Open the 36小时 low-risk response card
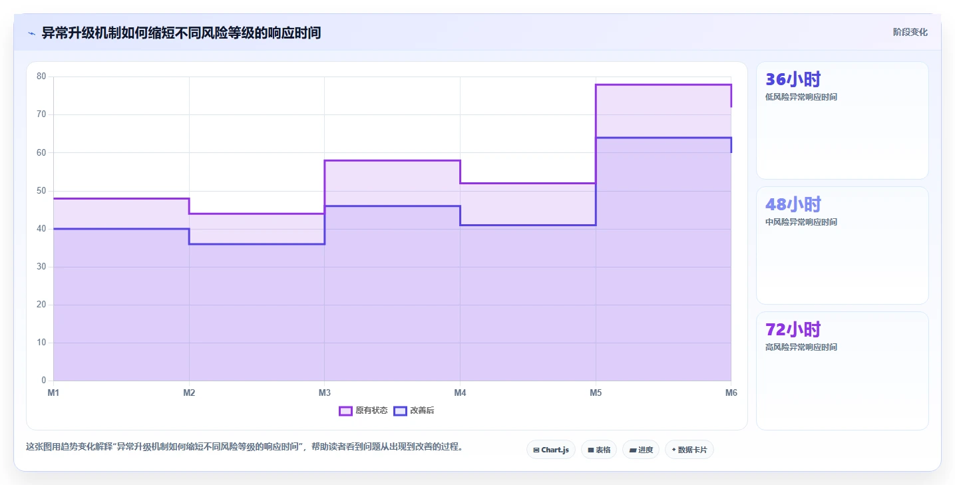This screenshot has height=485, width=955. (843, 120)
